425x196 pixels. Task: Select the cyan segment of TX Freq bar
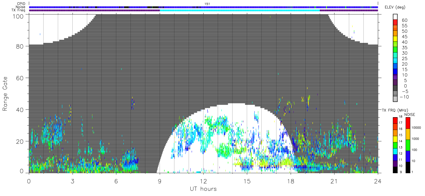[239, 10]
